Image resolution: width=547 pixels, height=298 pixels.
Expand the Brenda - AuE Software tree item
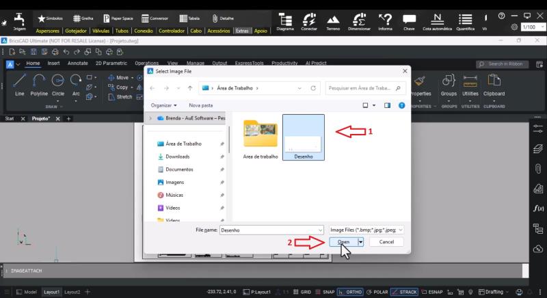pos(150,118)
